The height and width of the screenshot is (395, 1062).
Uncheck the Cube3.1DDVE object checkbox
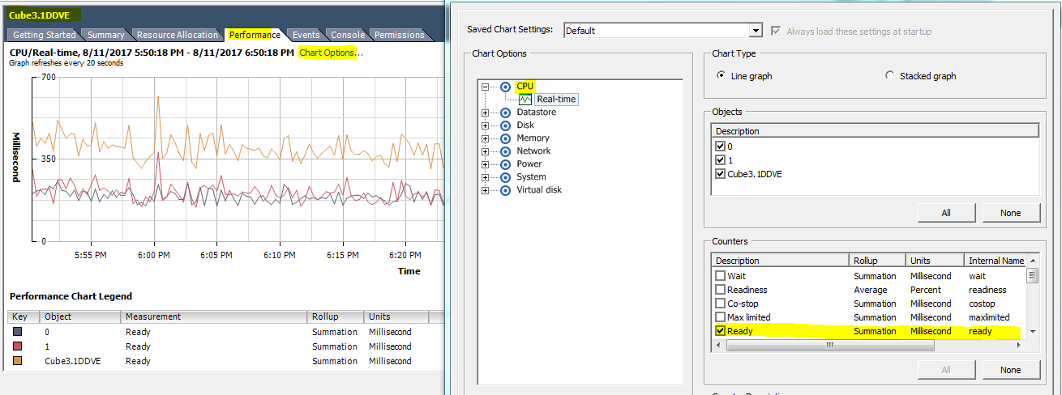pos(720,174)
